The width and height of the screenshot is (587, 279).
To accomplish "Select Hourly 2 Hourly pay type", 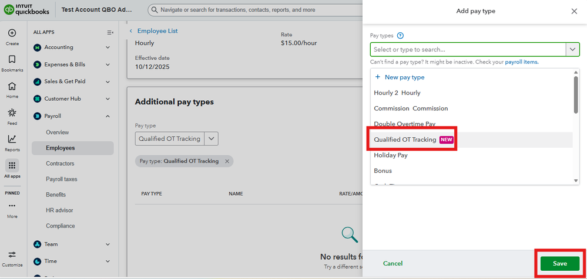I will click(x=471, y=93).
